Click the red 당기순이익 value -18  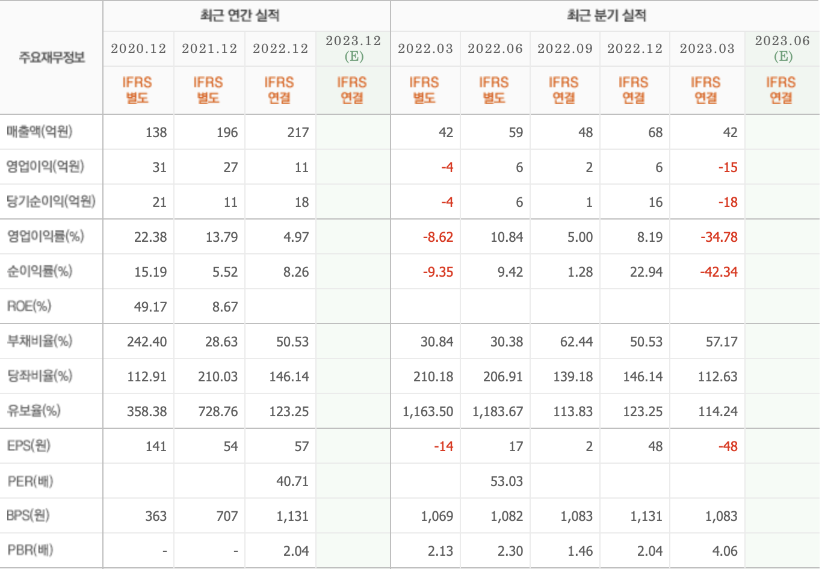tap(728, 202)
